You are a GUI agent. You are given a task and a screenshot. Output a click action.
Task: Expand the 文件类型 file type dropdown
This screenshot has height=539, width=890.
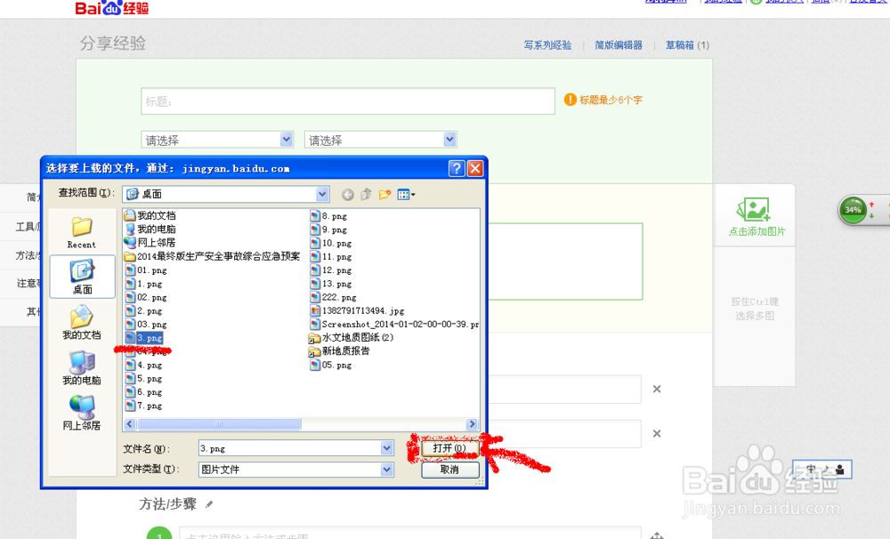tap(386, 469)
